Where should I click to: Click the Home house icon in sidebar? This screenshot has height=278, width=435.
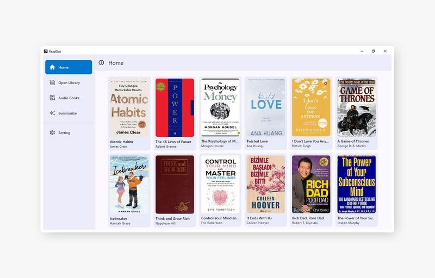[52, 67]
